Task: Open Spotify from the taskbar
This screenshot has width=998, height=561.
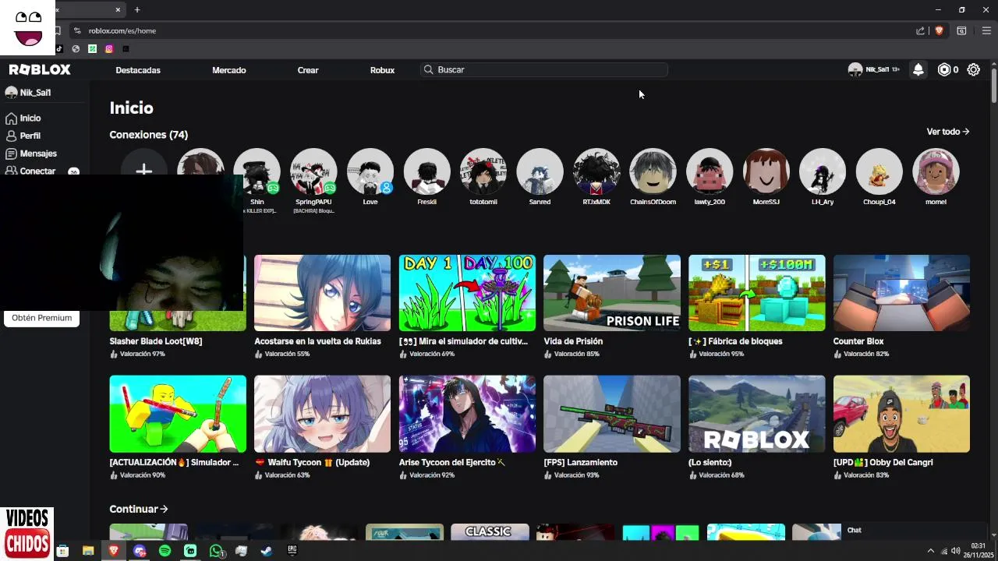Action: [165, 551]
